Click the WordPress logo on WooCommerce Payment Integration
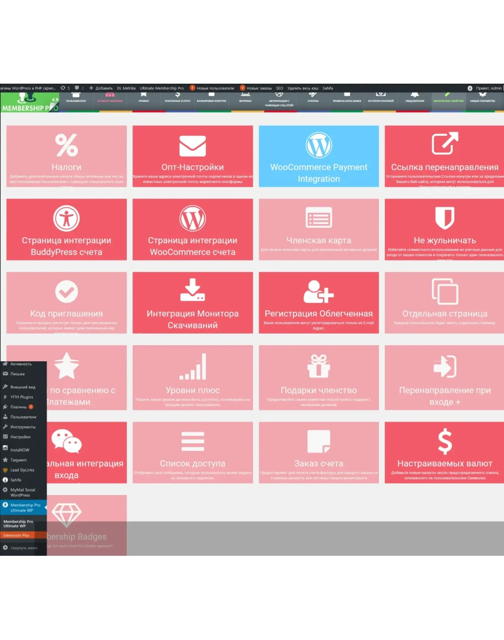 click(318, 145)
